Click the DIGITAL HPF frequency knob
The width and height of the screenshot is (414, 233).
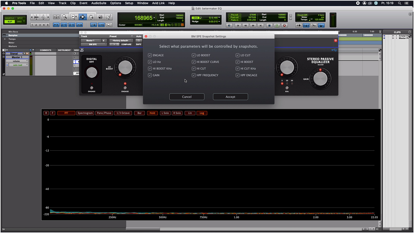tap(92, 73)
